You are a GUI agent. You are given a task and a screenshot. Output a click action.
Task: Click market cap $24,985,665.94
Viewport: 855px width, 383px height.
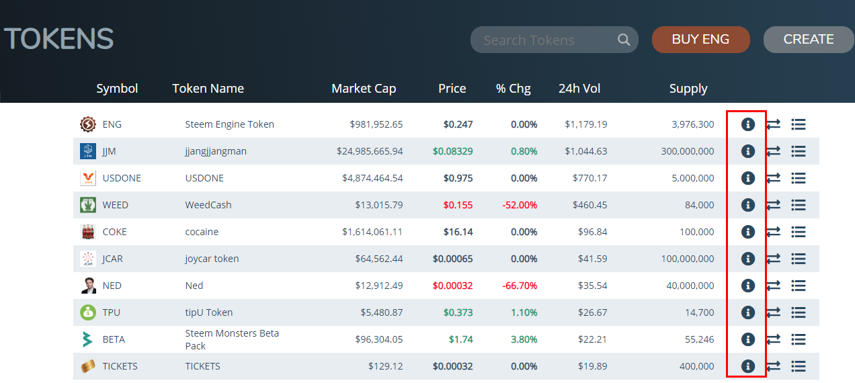[370, 151]
